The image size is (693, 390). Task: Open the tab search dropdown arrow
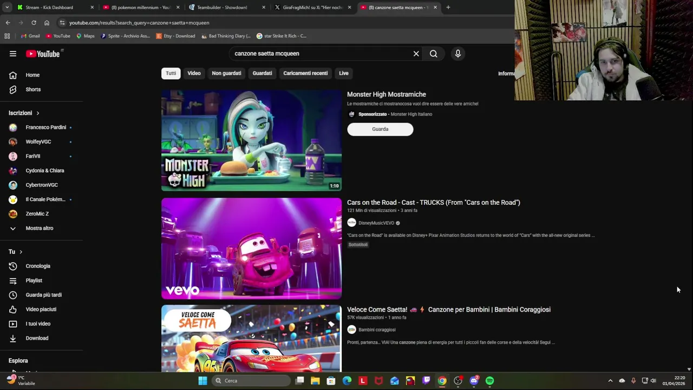pyautogui.click(x=7, y=8)
